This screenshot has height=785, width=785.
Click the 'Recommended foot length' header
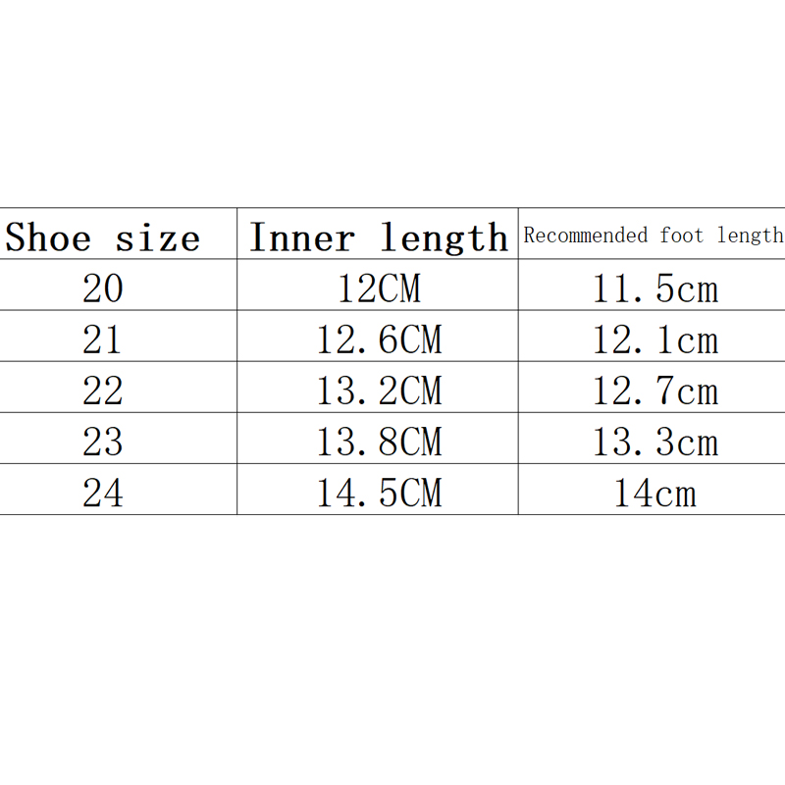point(653,235)
